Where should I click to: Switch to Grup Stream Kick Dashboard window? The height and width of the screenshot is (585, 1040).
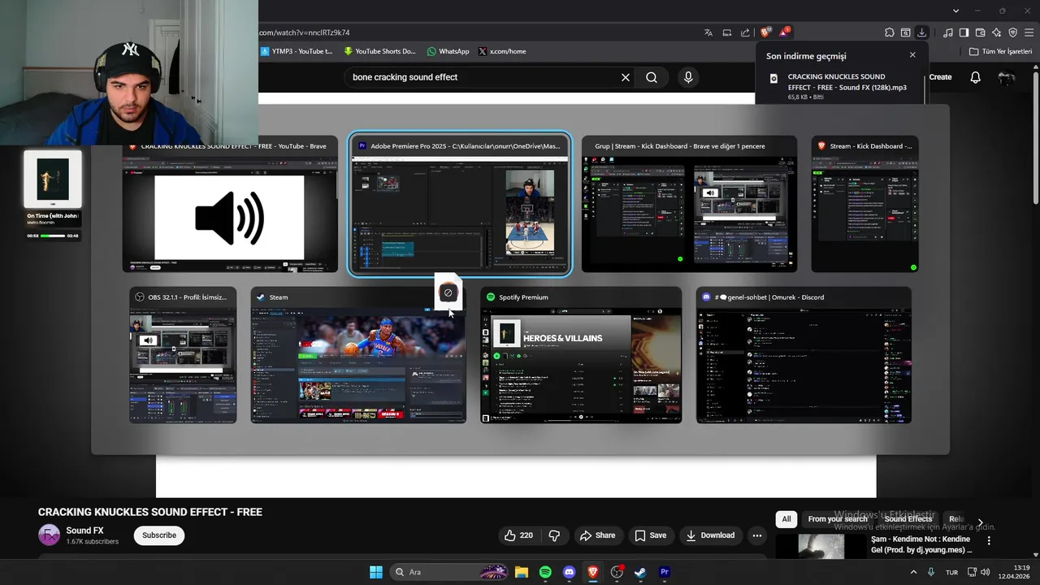689,204
